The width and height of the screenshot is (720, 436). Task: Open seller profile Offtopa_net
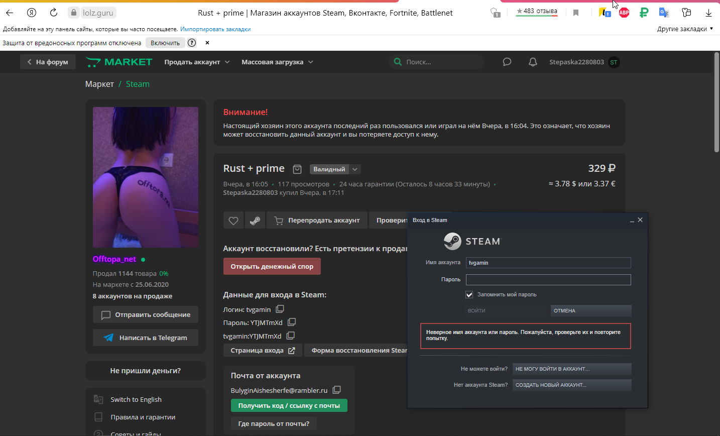click(x=114, y=259)
